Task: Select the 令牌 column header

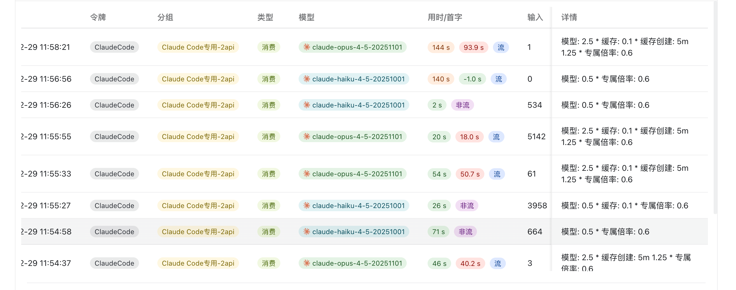Action: coord(98,17)
